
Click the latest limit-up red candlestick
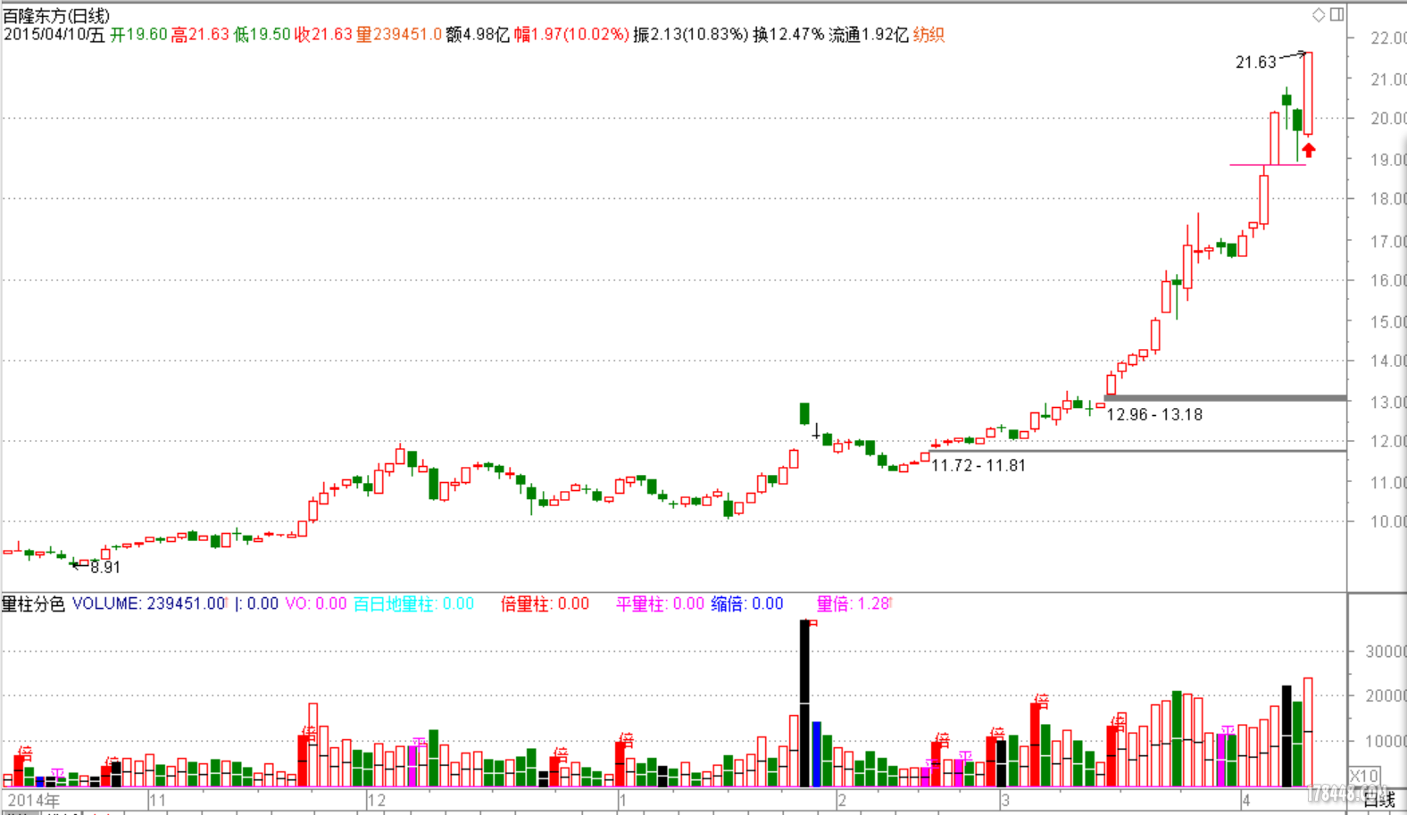pos(1308,94)
